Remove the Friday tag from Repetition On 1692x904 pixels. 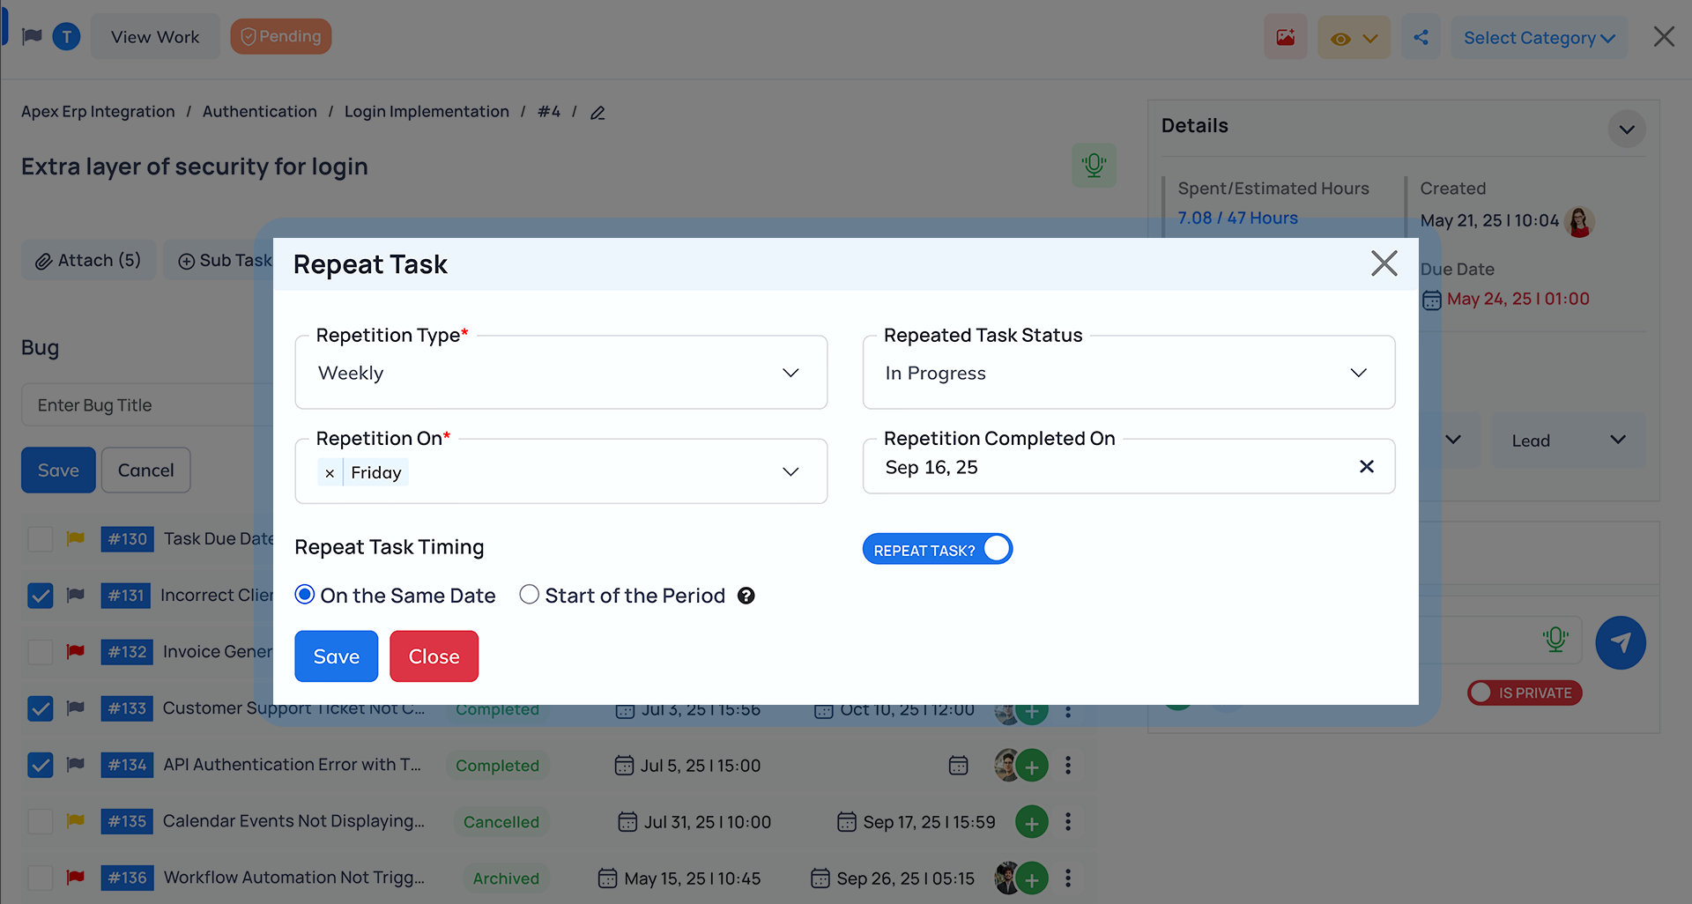click(x=330, y=473)
